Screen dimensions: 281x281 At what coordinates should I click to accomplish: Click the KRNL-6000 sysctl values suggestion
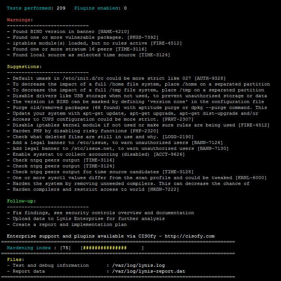[x=137, y=178]
